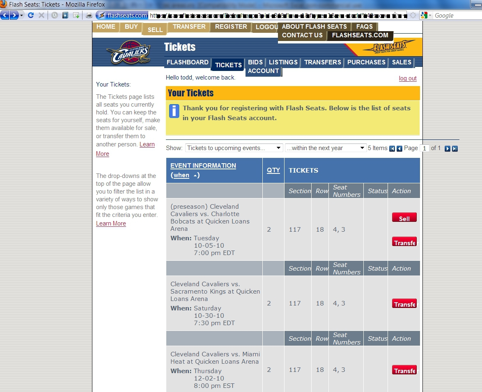Image resolution: width=482 pixels, height=392 pixels.
Task: Click the Charlotte Bobcats preseason event title
Action: [210, 218]
